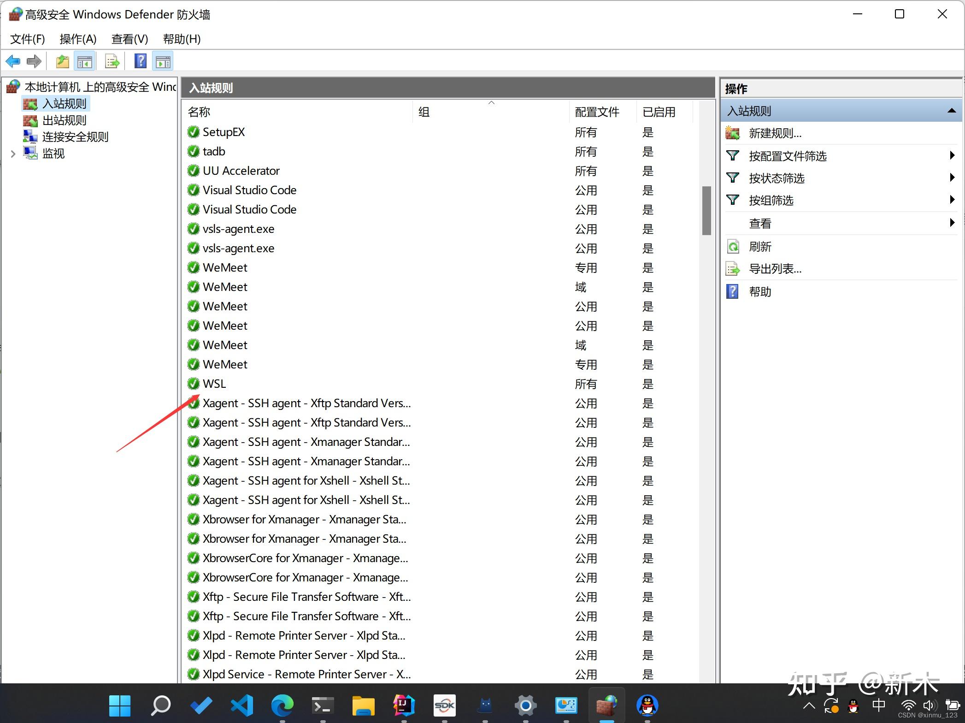Click the filter funnel icon for group filter
965x723 pixels.
coord(732,200)
